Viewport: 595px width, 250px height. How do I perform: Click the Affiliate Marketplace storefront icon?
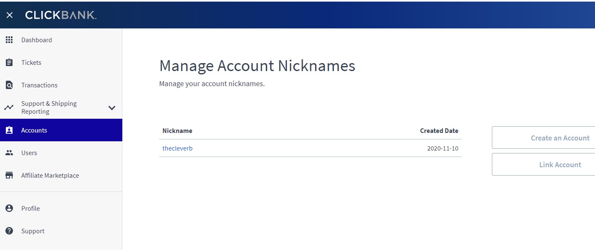9,175
